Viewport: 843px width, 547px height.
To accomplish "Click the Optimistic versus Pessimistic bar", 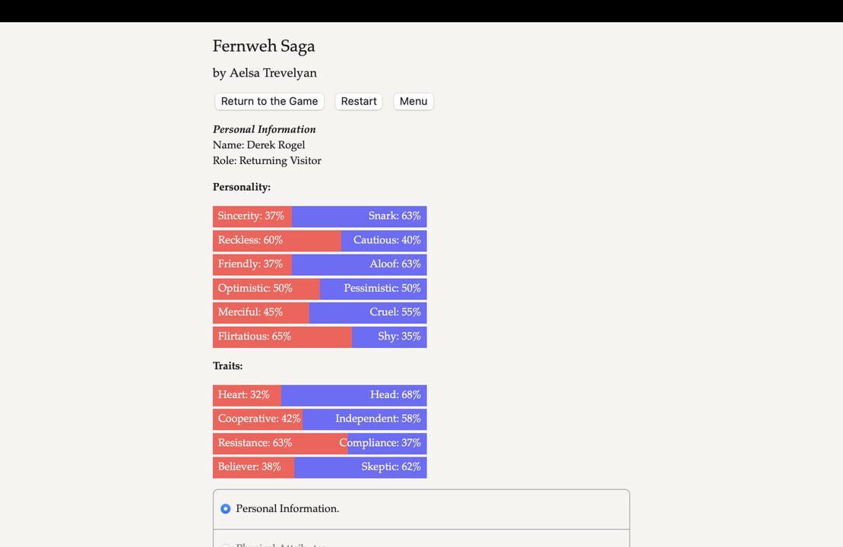I will click(319, 288).
